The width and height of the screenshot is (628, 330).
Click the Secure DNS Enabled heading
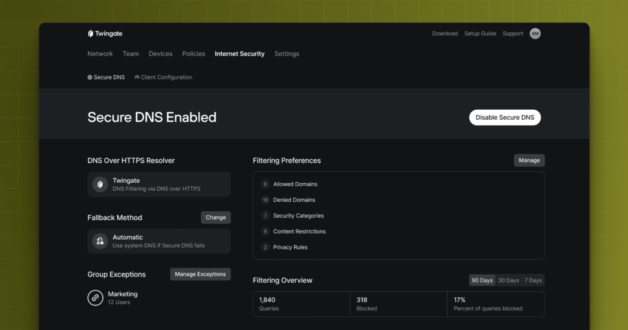152,117
